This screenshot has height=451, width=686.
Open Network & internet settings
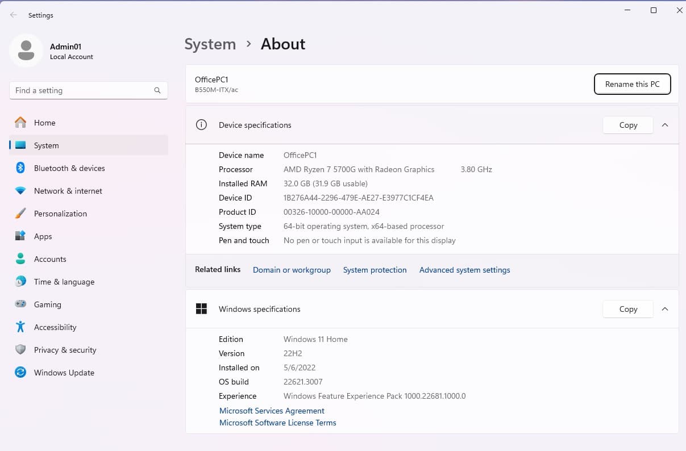(89, 191)
